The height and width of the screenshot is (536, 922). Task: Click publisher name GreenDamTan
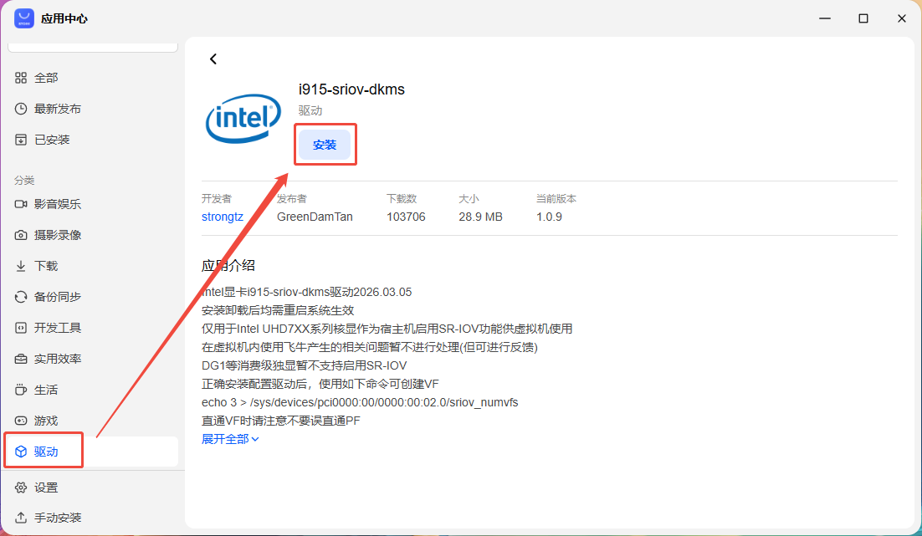(x=315, y=217)
